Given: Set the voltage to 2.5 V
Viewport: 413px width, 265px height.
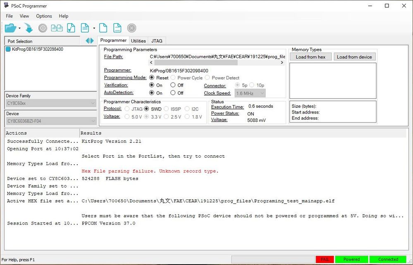Looking at the screenshot, I should (x=166, y=116).
